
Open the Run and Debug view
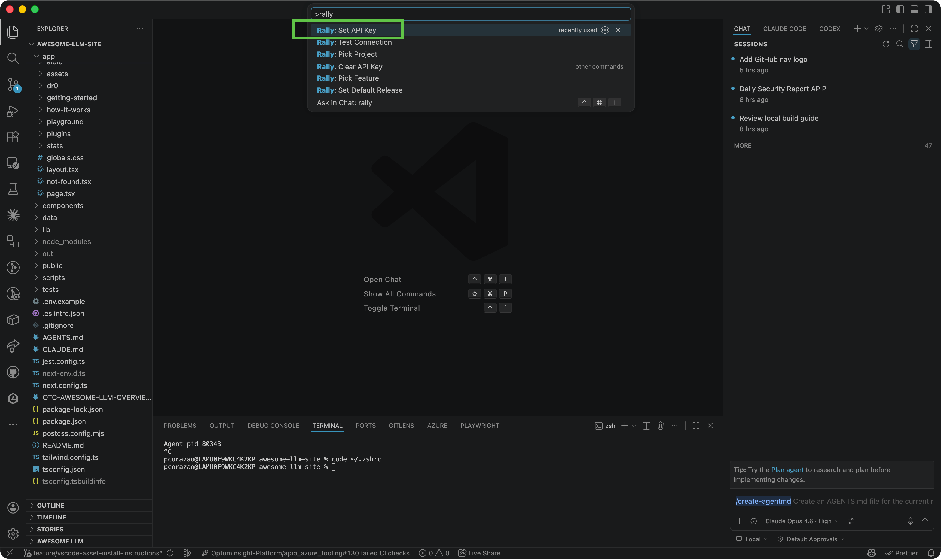tap(13, 111)
